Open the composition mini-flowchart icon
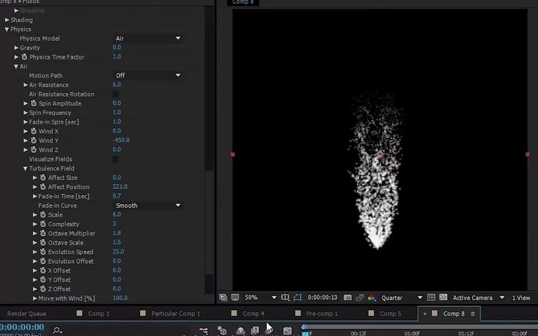The width and height of the screenshot is (538, 336). (203, 330)
